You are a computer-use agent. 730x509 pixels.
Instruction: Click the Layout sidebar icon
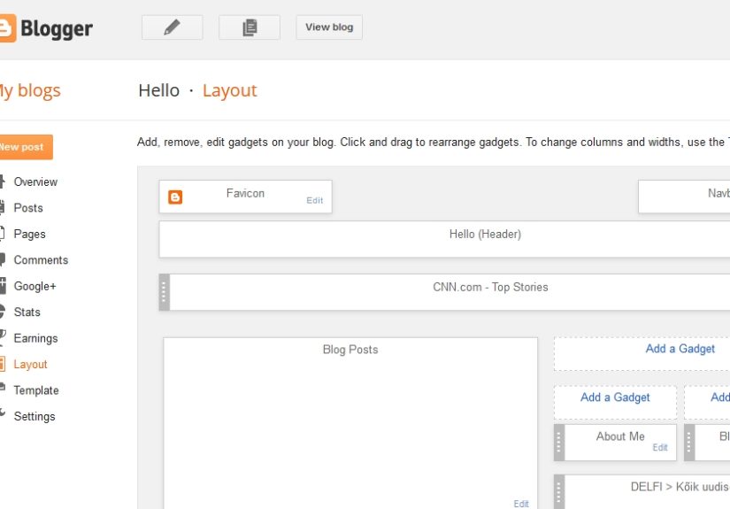3,364
